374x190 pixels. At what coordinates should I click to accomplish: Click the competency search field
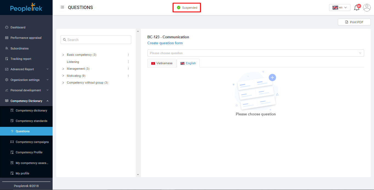[96, 40]
